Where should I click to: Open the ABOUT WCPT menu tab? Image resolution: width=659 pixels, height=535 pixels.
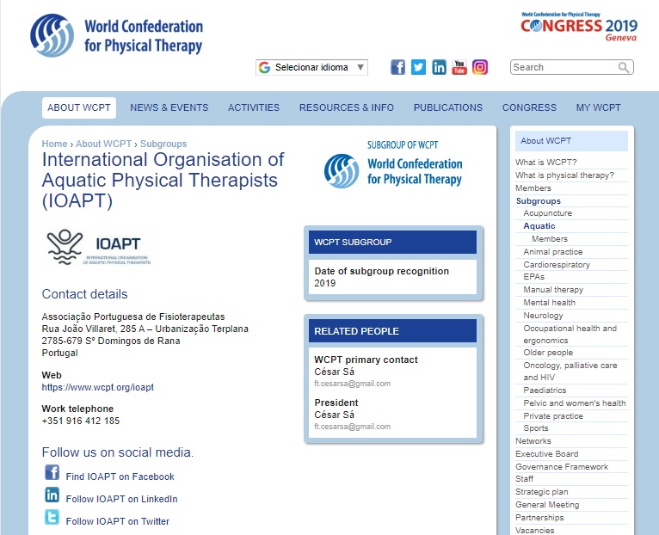click(x=79, y=108)
